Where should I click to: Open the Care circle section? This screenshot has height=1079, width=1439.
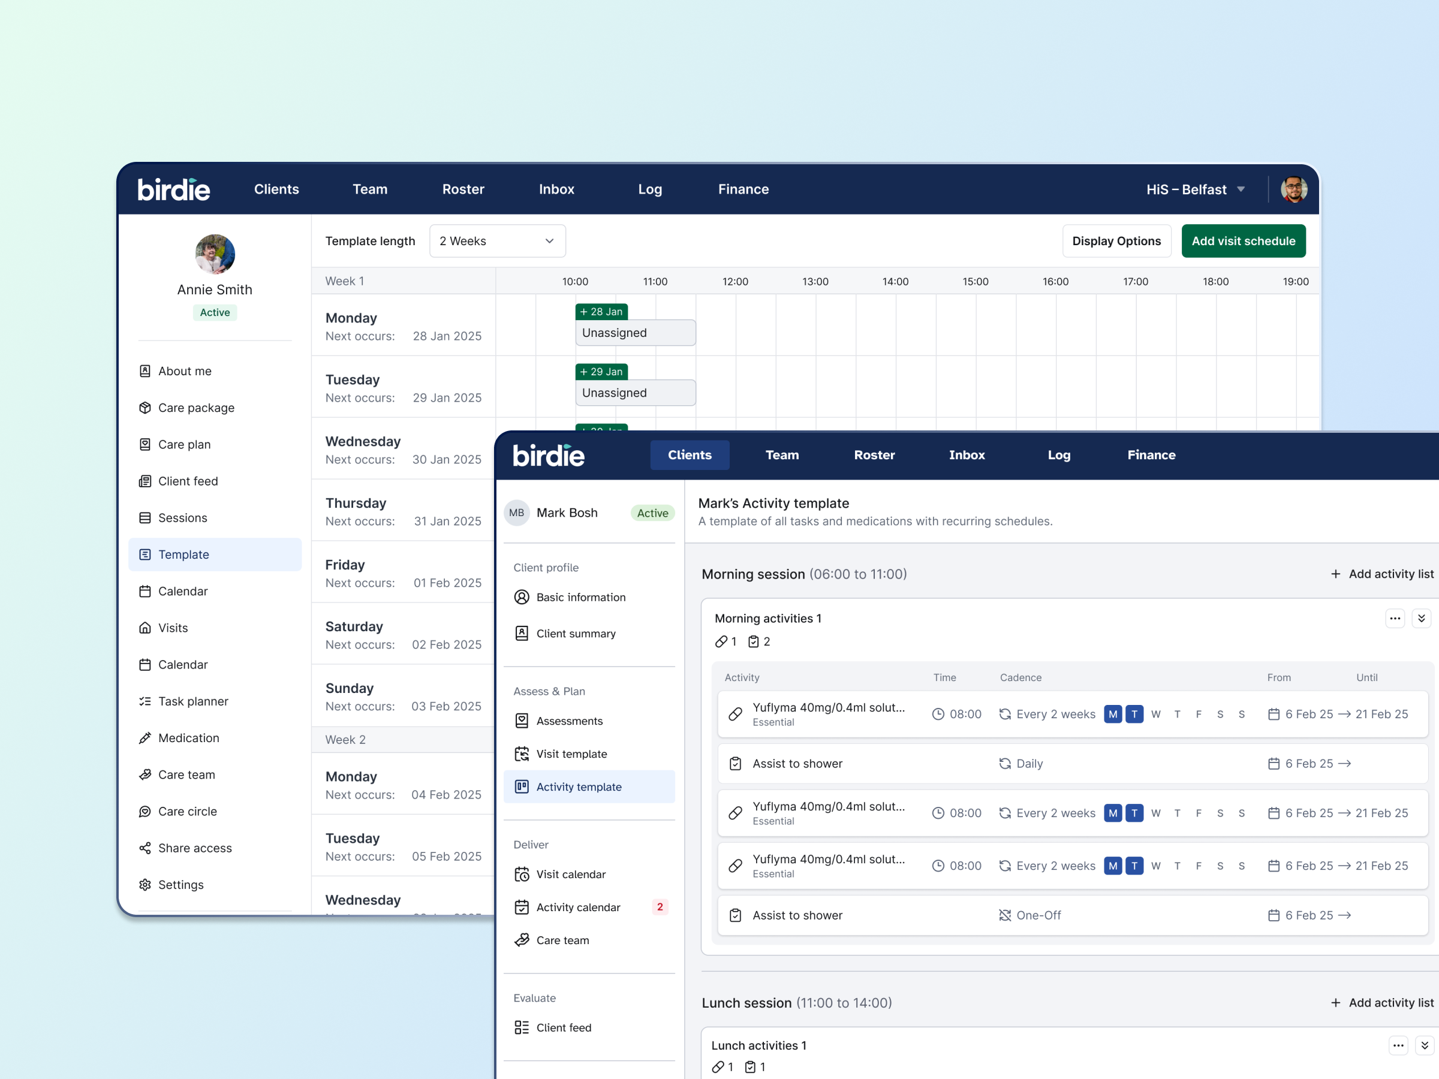[187, 811]
